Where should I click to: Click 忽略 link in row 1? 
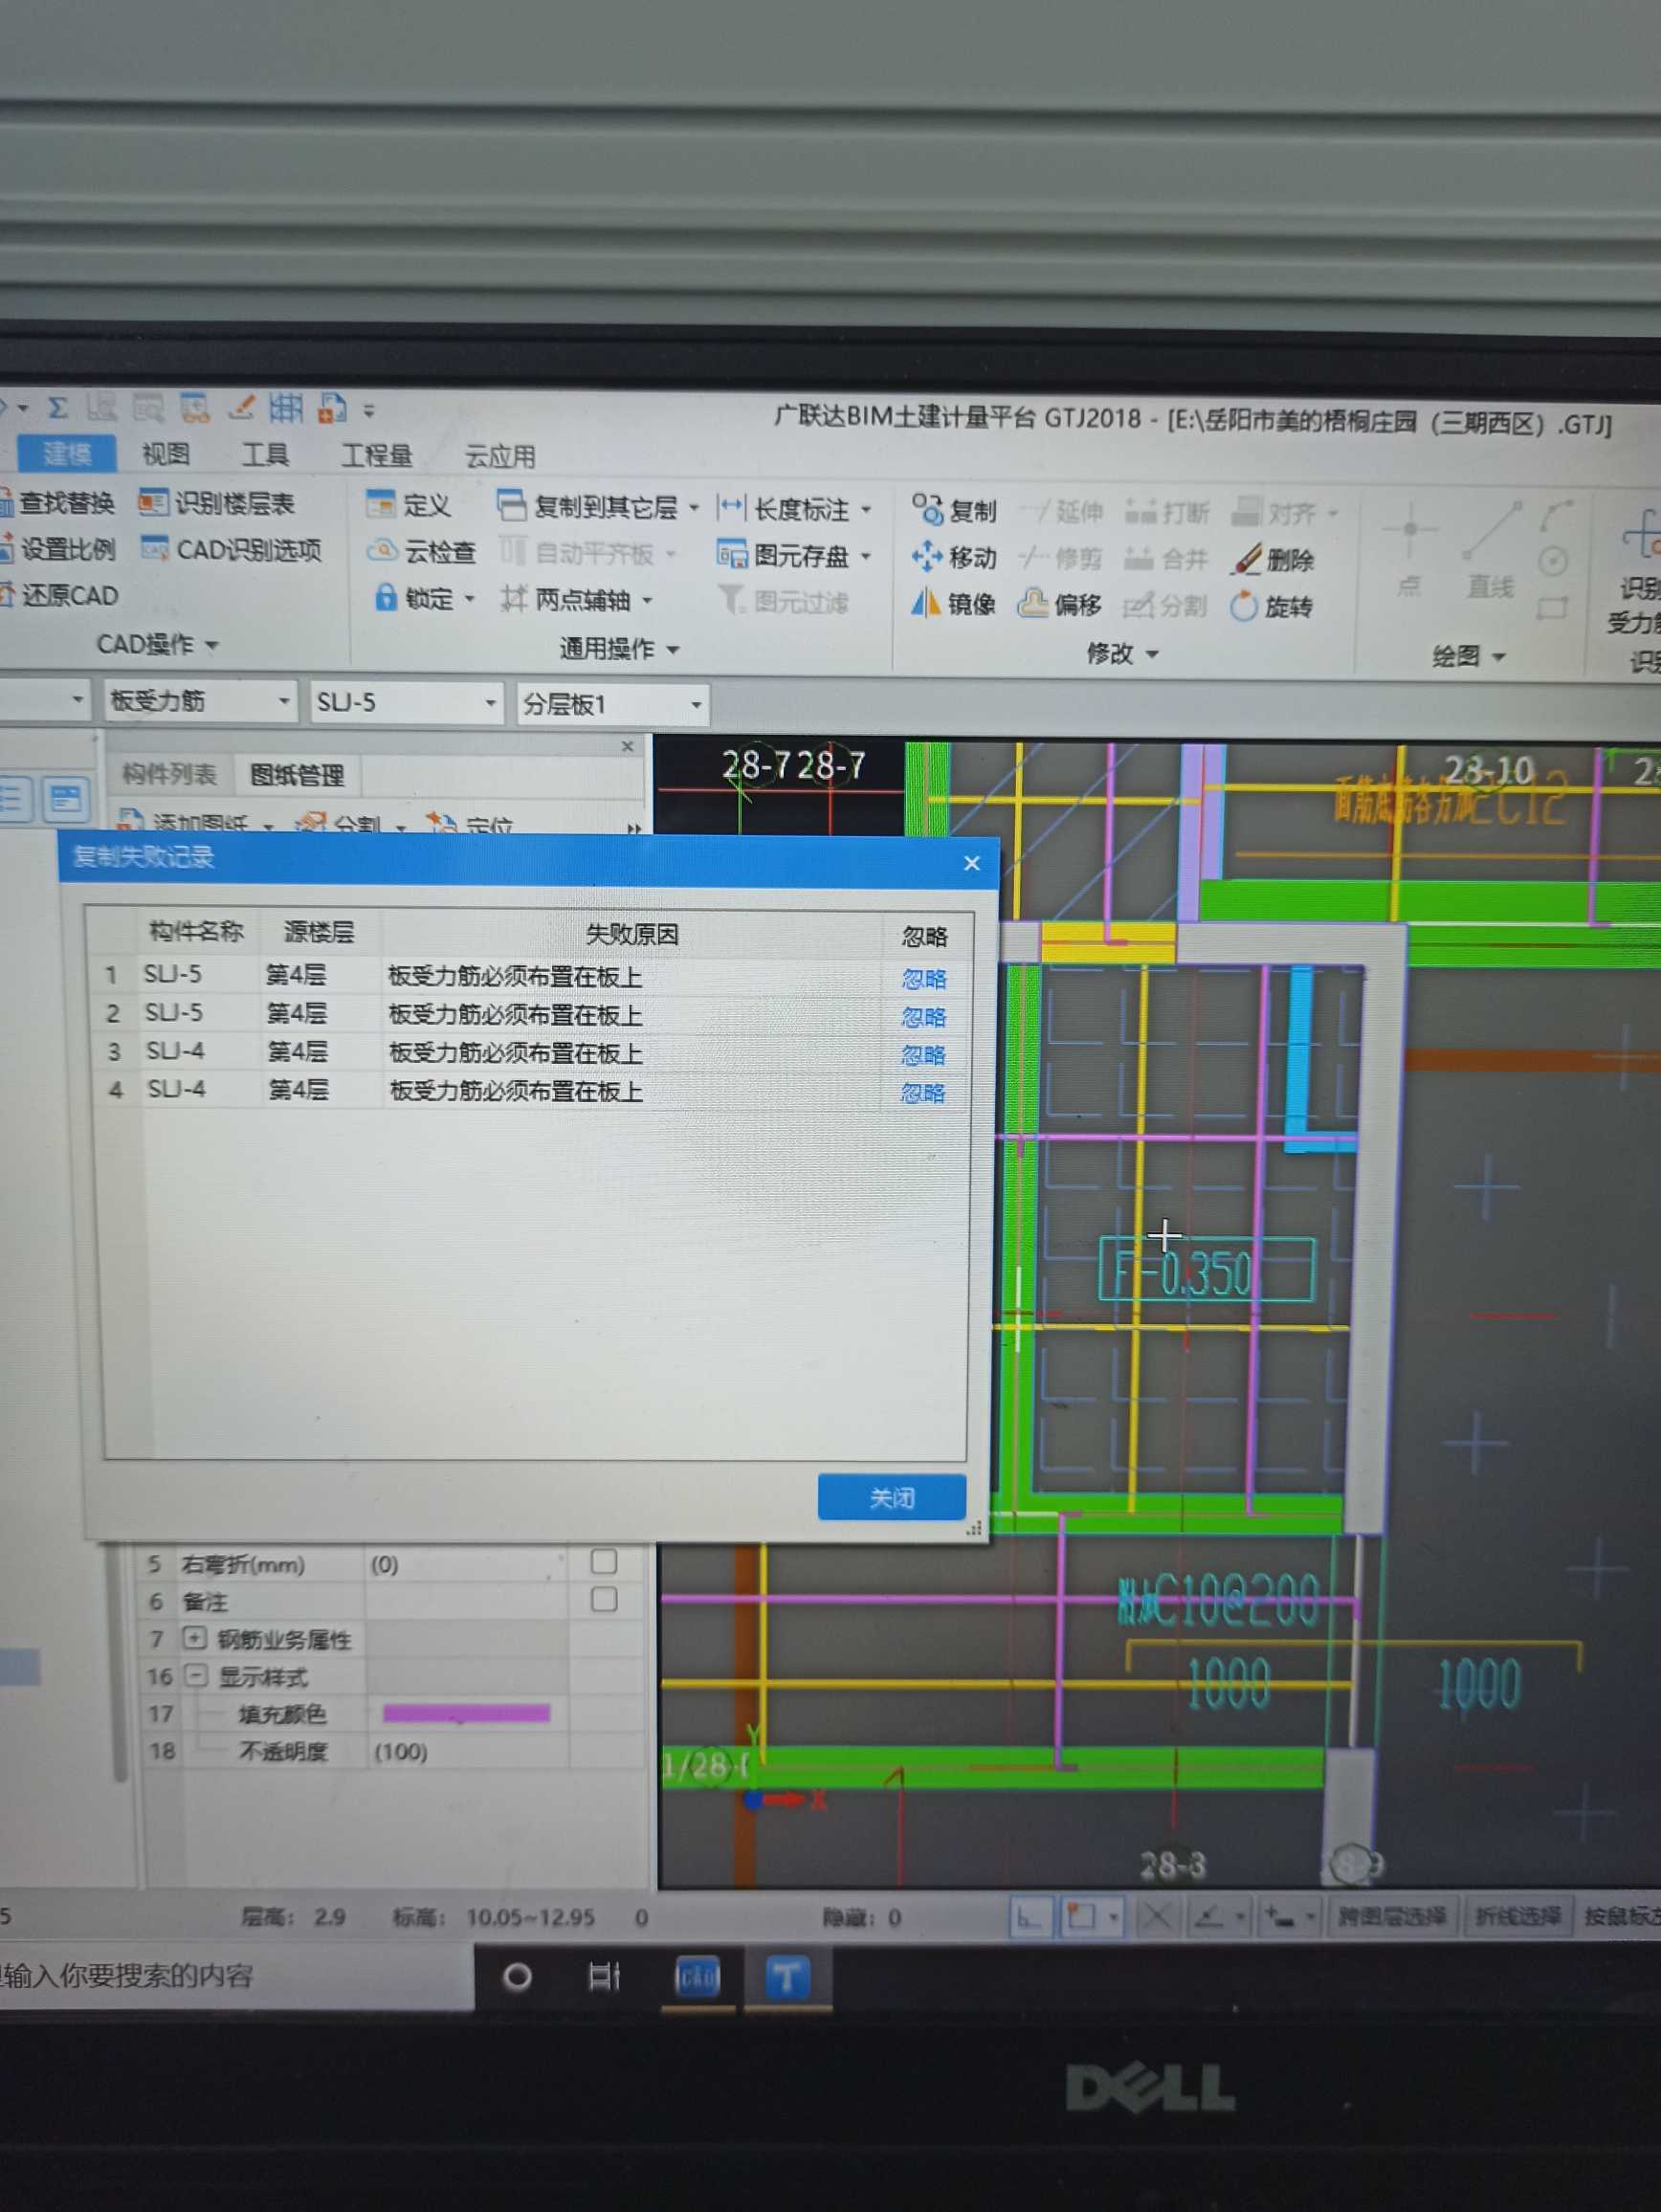tap(923, 978)
